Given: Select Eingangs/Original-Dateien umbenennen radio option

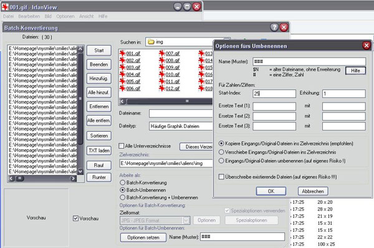Looking at the screenshot, I should 221,161.
